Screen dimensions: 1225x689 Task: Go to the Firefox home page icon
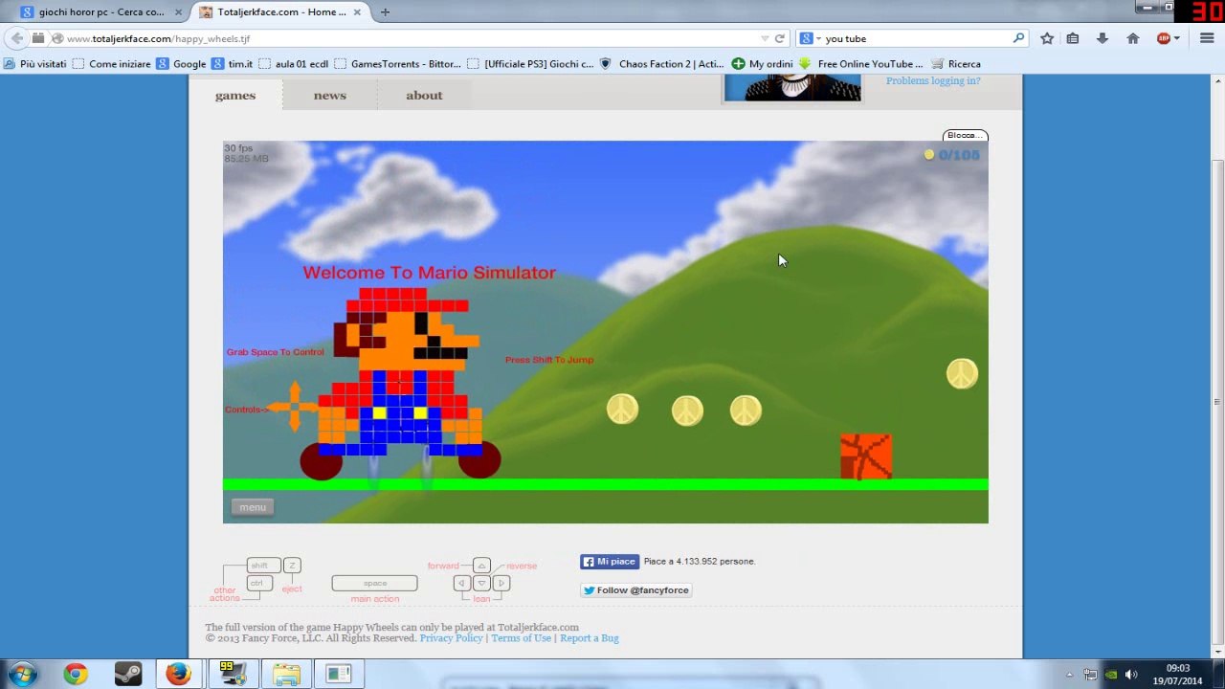(x=1133, y=38)
